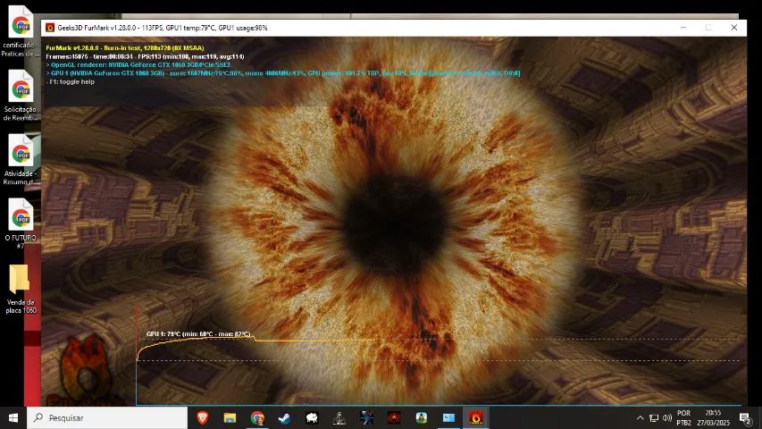Maximize the FurMark window
The height and width of the screenshot is (429, 762).
(708, 28)
